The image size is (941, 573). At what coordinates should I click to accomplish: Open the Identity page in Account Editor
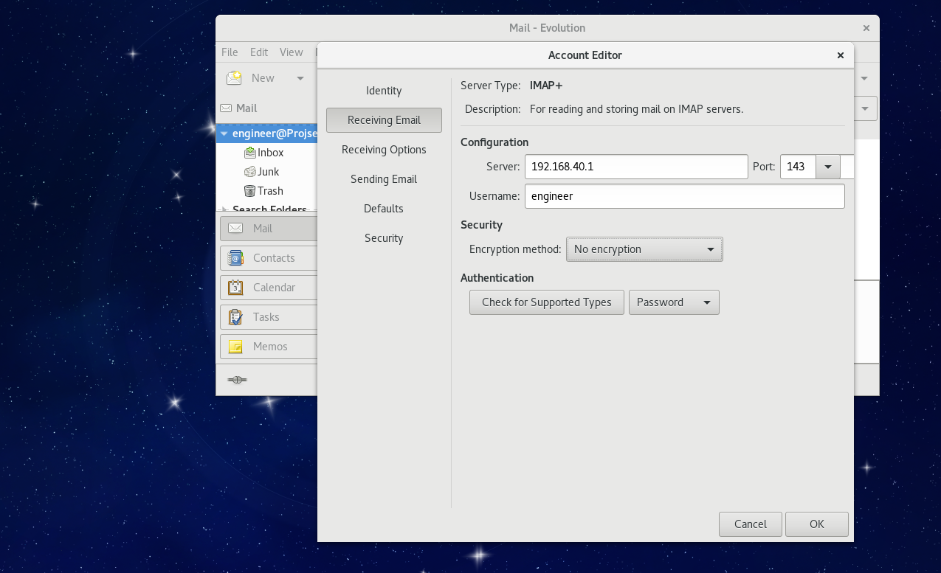pos(384,91)
